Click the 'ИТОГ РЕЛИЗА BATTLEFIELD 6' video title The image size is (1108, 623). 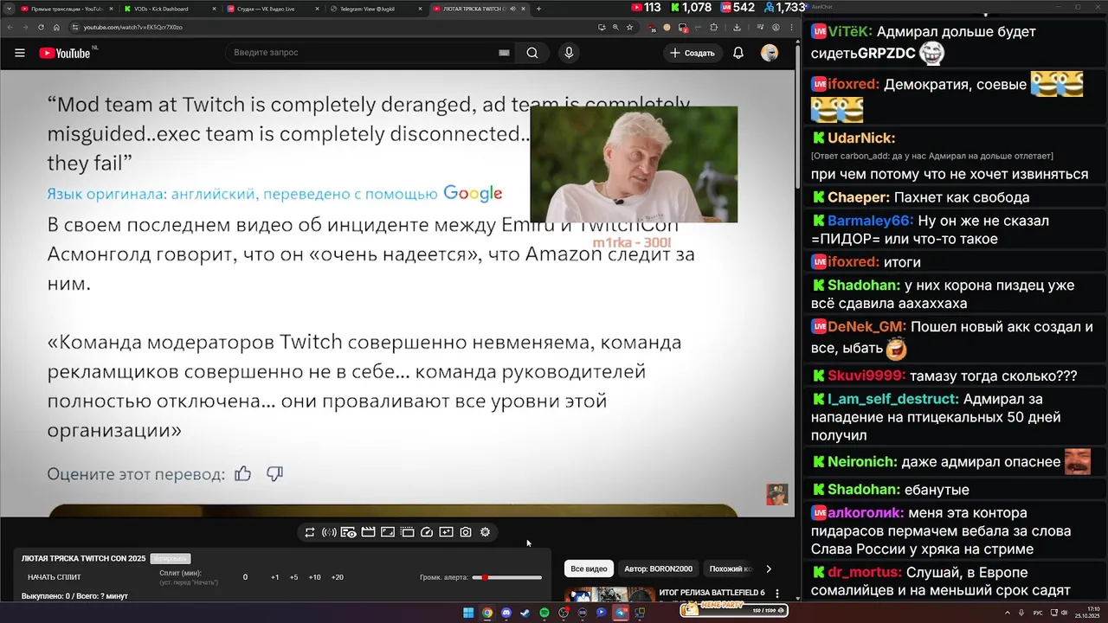pos(712,593)
